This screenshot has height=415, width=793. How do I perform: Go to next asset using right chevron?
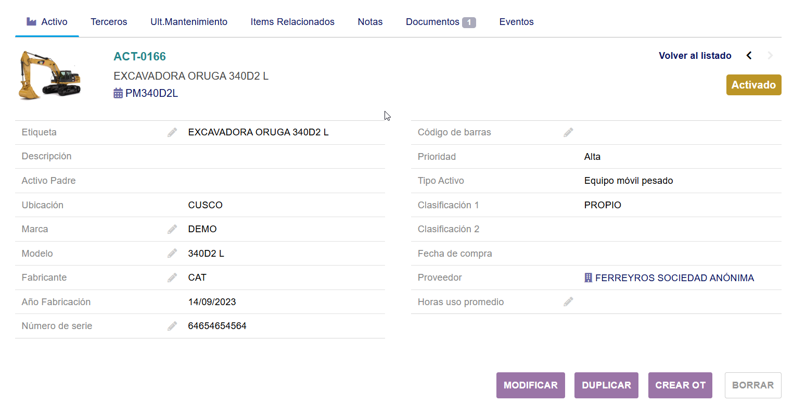(x=770, y=55)
